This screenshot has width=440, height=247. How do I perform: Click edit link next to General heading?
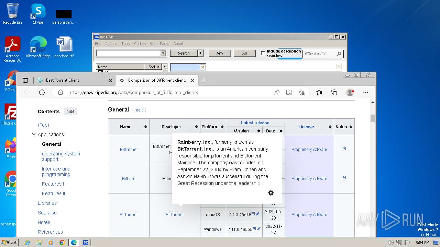click(139, 110)
